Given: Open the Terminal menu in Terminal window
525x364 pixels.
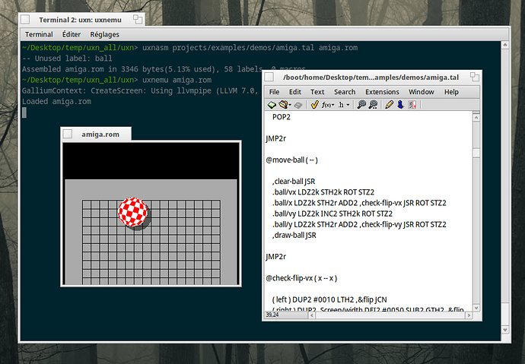Looking at the screenshot, I should click(x=39, y=34).
